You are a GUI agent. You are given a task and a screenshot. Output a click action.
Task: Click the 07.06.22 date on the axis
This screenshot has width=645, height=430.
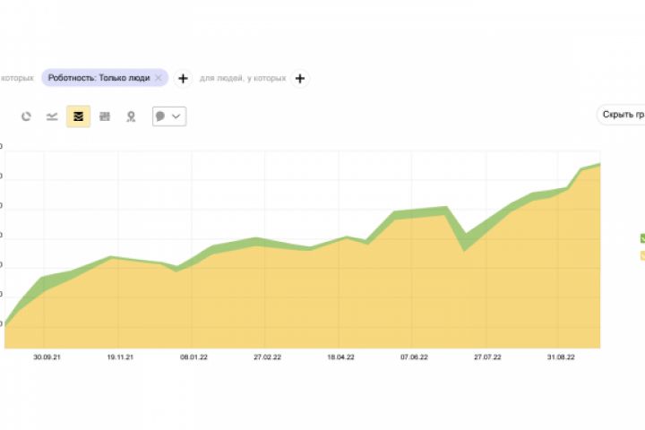(x=414, y=357)
